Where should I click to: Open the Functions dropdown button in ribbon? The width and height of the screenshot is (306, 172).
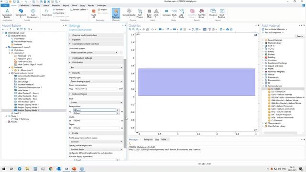(59, 13)
